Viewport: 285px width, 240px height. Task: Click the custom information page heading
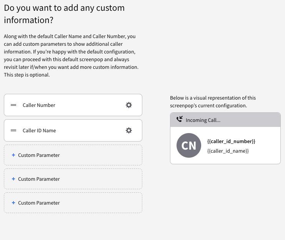click(64, 14)
